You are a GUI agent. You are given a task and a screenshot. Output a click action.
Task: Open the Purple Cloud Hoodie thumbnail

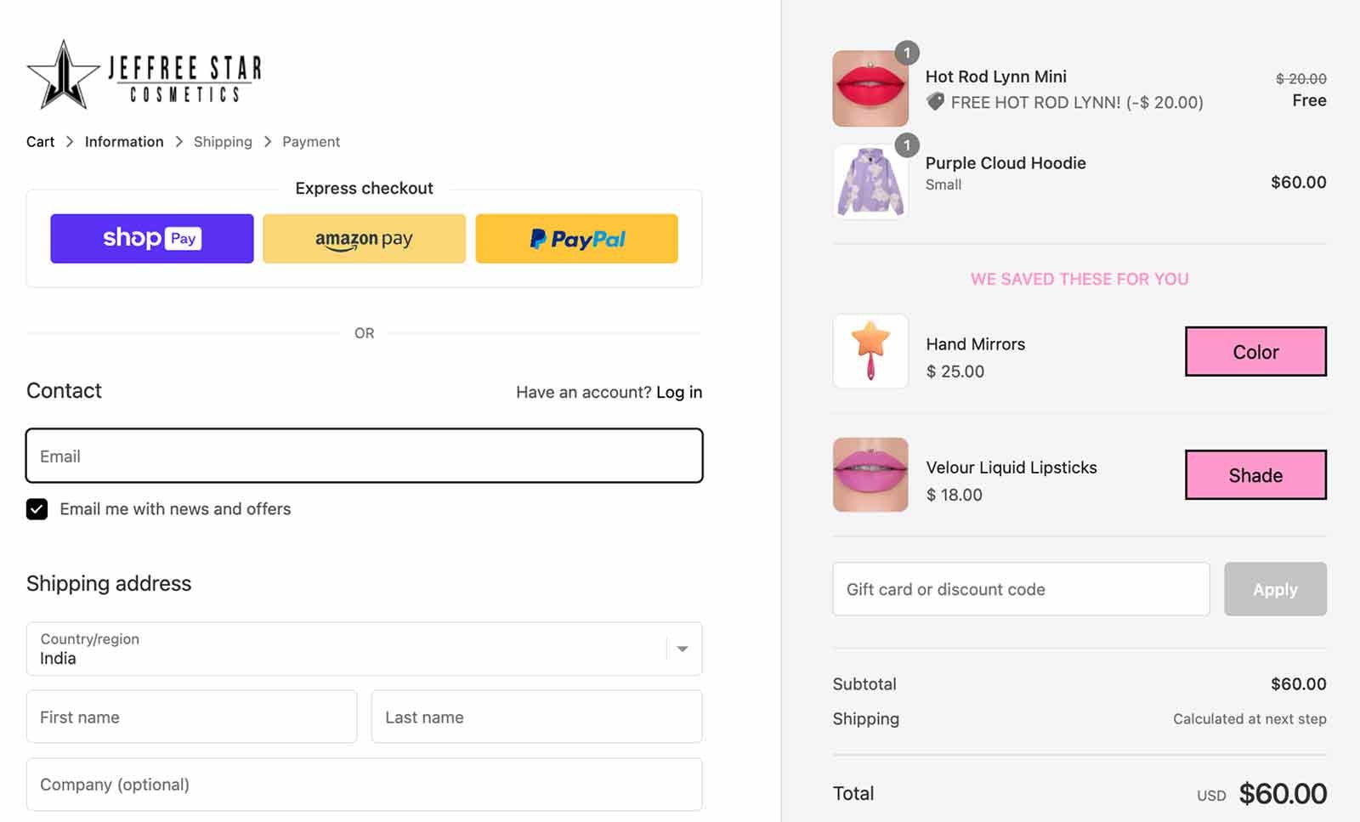point(870,182)
